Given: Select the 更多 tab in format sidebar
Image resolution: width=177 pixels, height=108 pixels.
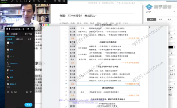Looking at the screenshot, I should pyautogui.click(x=169, y=19).
